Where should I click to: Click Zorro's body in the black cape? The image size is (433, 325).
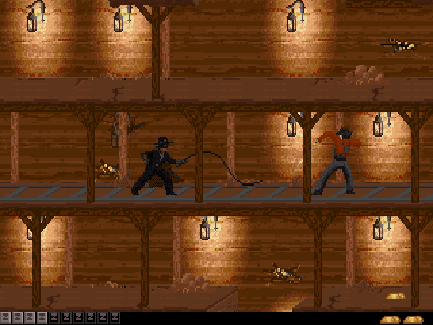tap(159, 166)
